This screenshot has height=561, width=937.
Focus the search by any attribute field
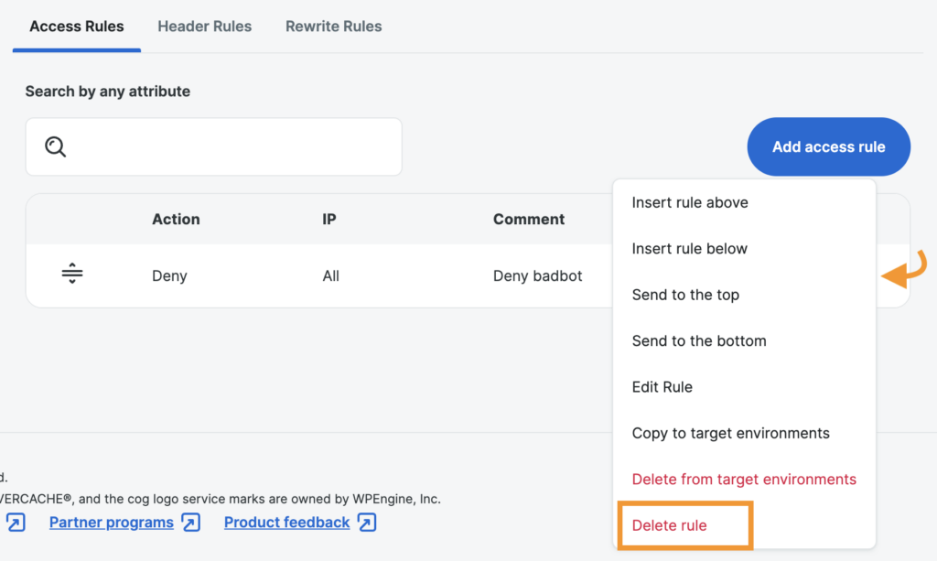229,146
